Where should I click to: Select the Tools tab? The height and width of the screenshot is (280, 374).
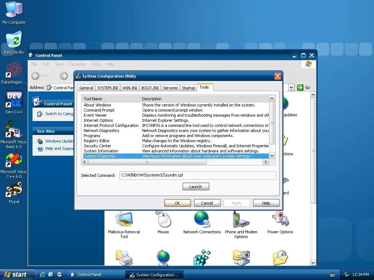205,87
